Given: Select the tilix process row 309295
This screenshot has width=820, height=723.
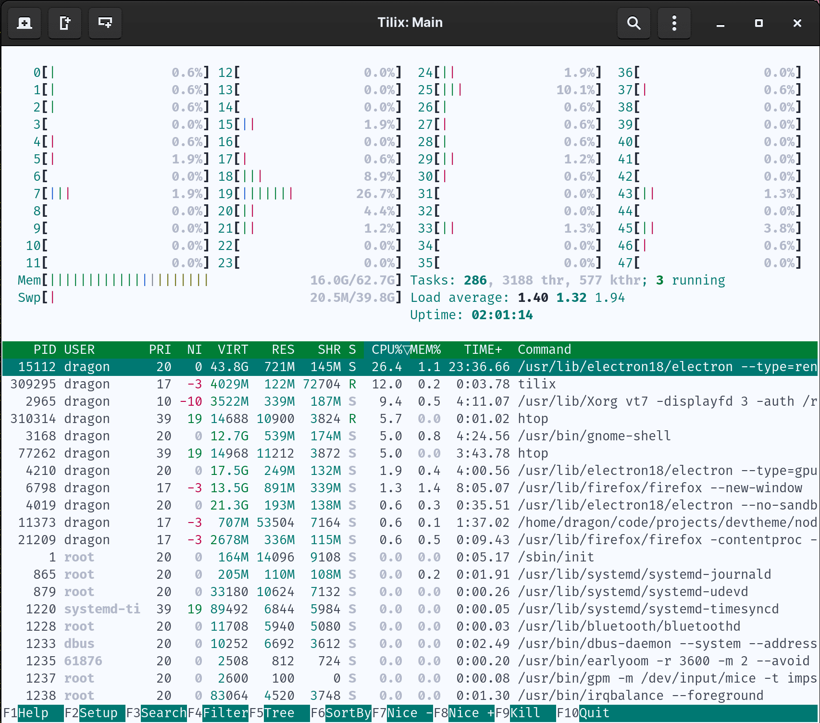Looking at the screenshot, I should click(410, 384).
